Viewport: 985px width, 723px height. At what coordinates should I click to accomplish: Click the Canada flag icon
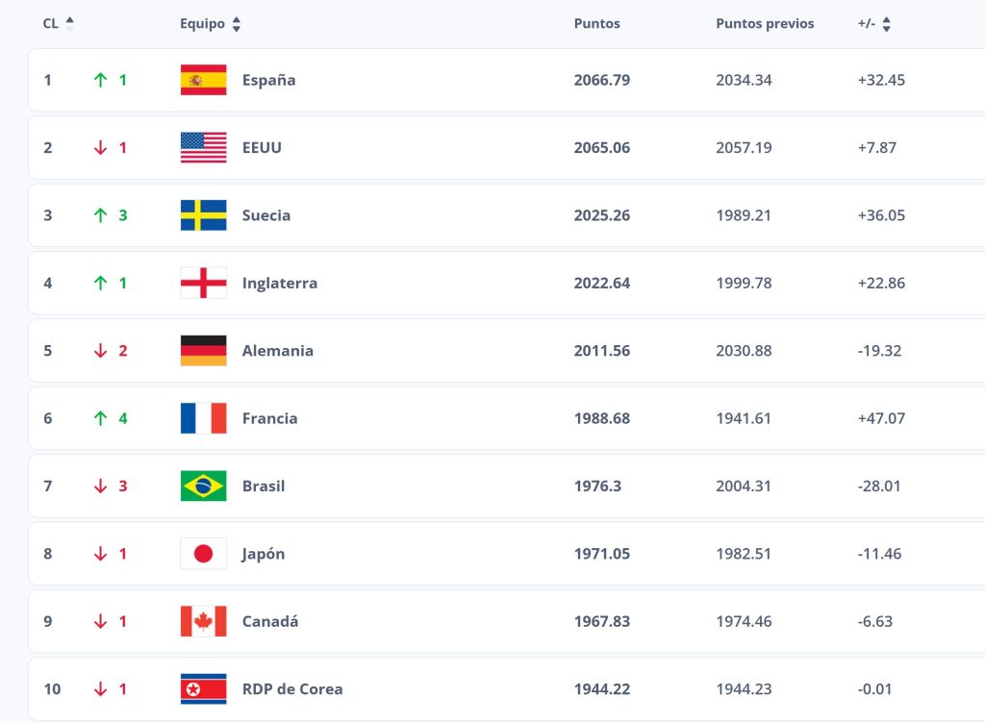203,621
